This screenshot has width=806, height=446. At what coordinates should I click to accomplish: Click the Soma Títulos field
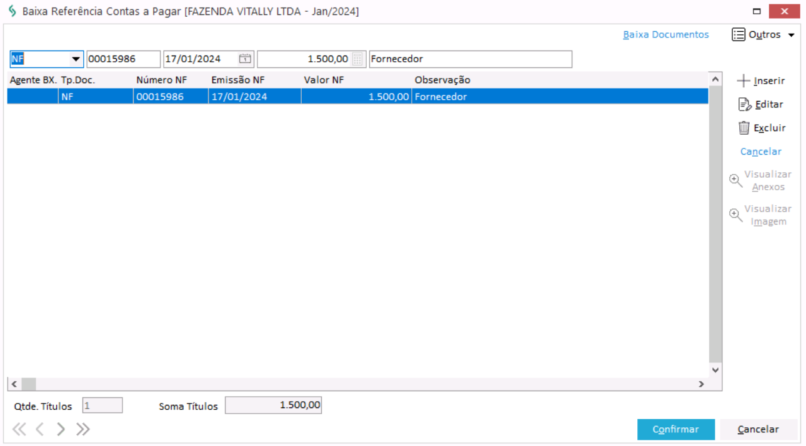point(273,405)
